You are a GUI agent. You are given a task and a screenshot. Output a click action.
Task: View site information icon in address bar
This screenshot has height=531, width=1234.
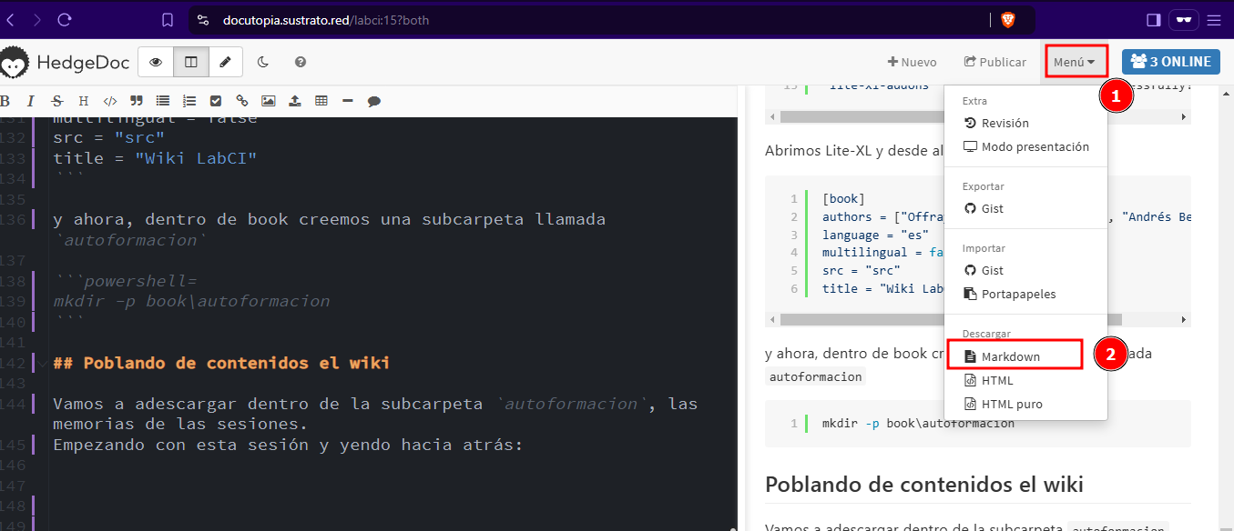coord(203,20)
